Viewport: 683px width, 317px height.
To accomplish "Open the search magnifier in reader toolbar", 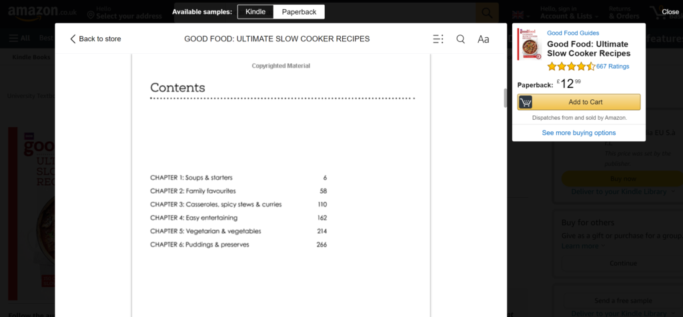I will pos(460,39).
